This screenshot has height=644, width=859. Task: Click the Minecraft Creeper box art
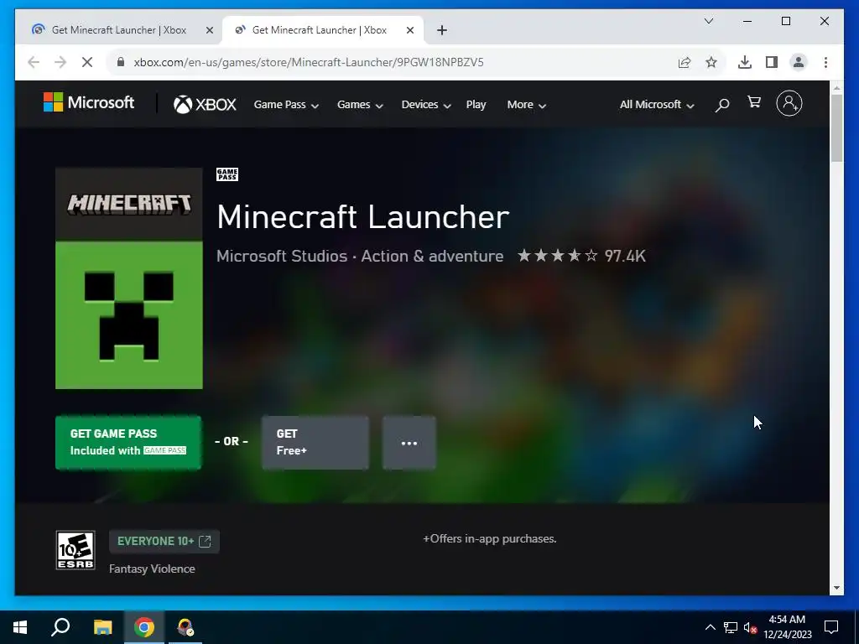pyautogui.click(x=129, y=278)
